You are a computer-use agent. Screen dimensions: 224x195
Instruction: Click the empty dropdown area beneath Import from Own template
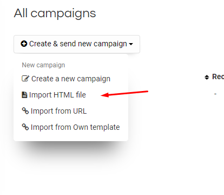pos(71,136)
